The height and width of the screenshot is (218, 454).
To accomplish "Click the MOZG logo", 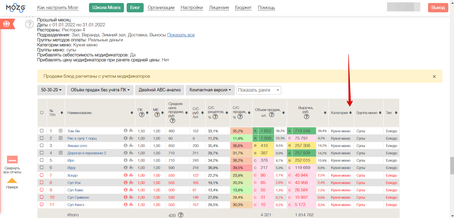I will point(16,7).
